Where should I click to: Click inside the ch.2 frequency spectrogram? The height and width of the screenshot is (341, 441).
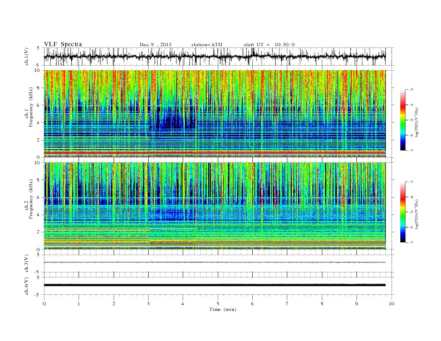[214, 206]
